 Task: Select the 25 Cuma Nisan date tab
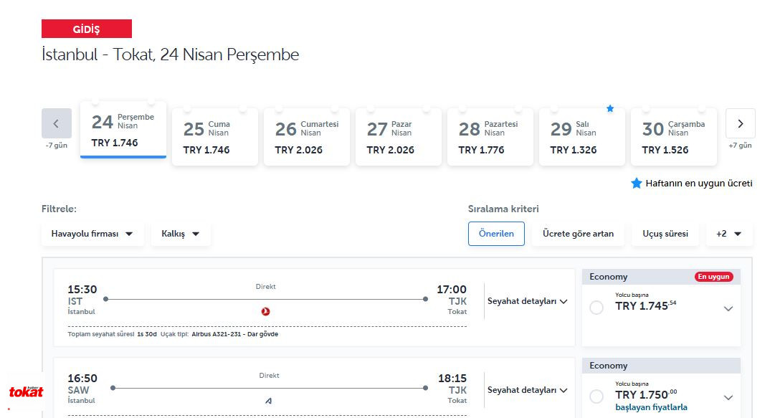pyautogui.click(x=214, y=136)
